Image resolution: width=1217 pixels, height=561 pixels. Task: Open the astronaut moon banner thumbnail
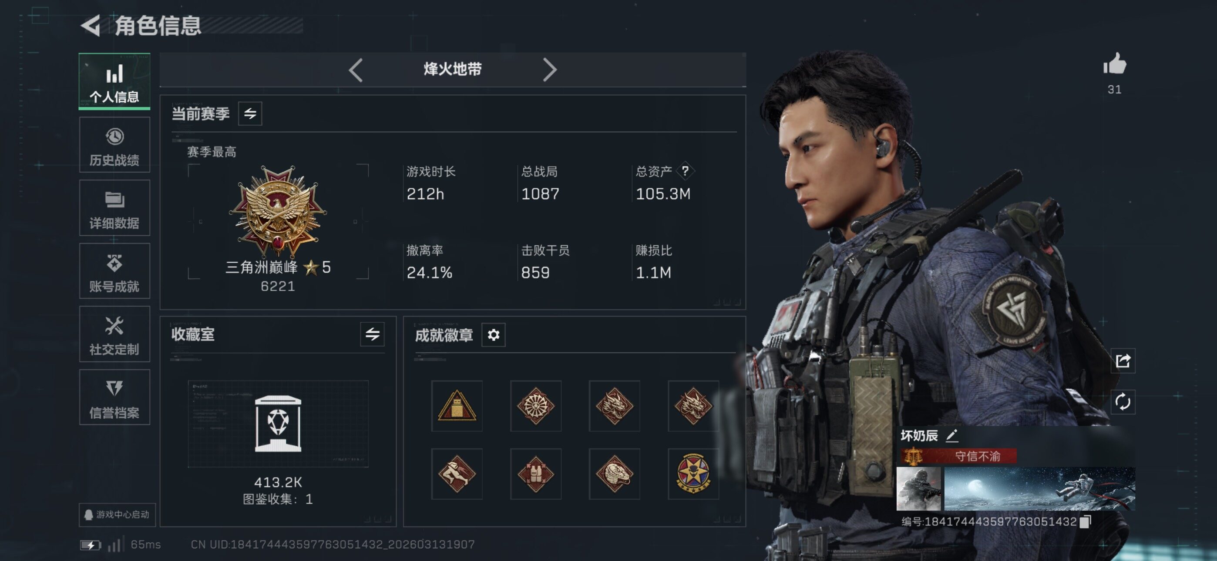1039,489
